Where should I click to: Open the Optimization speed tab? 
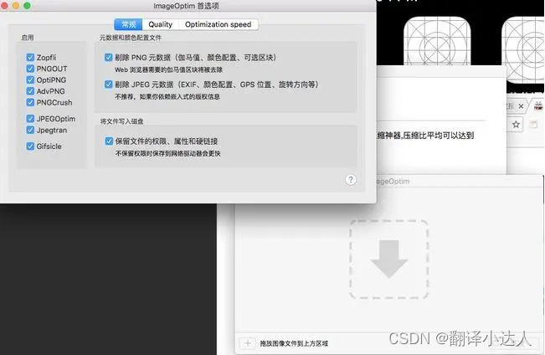click(218, 24)
